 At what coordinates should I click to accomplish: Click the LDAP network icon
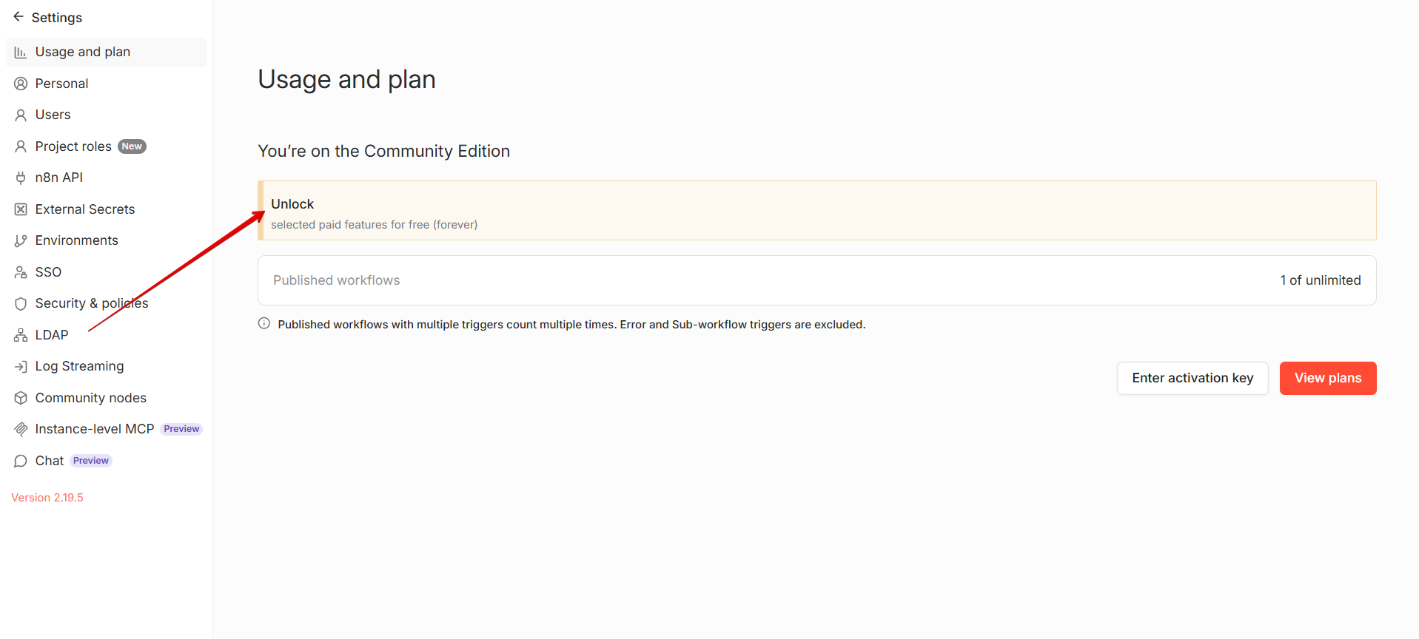point(21,335)
